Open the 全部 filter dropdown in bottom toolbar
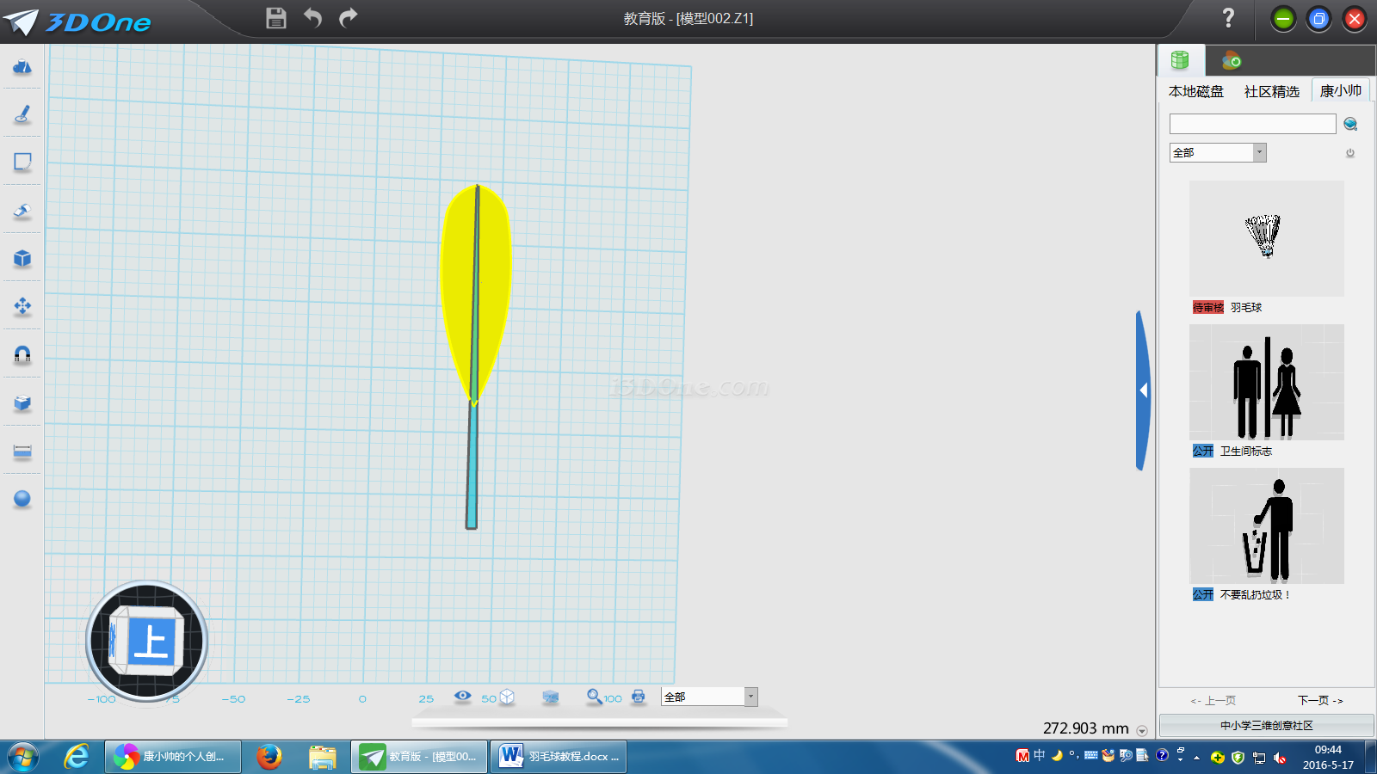Image resolution: width=1377 pixels, height=774 pixels. [x=750, y=697]
